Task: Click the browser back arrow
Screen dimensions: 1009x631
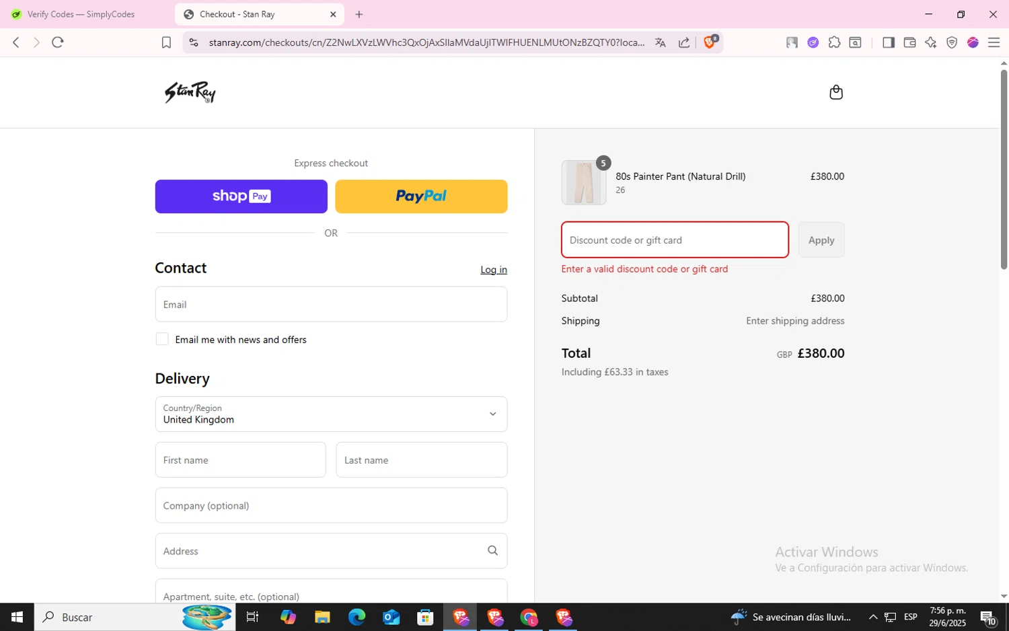Action: click(x=16, y=42)
